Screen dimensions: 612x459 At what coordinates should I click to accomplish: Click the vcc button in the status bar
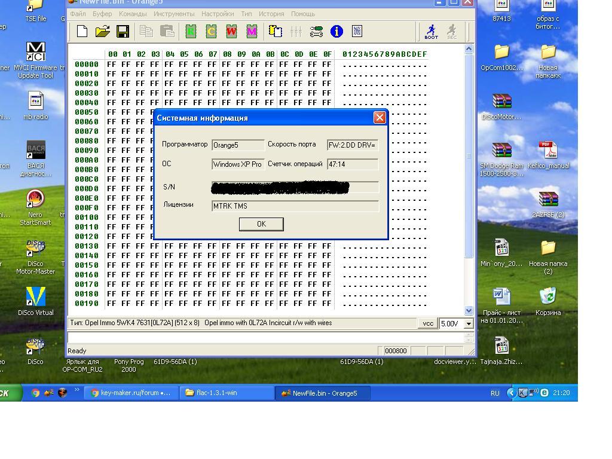coord(428,323)
